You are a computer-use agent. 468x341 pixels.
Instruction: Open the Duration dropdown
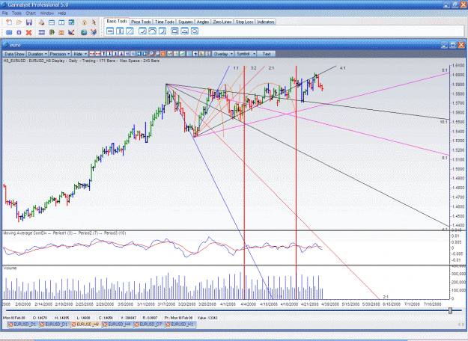tap(37, 54)
